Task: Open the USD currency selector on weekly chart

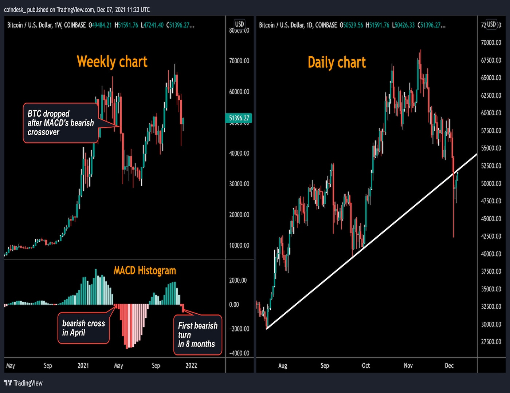Action: pos(239,24)
